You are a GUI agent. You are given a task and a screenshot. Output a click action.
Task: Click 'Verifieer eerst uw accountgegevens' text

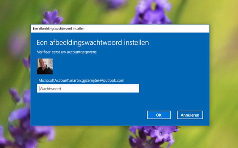point(67,52)
